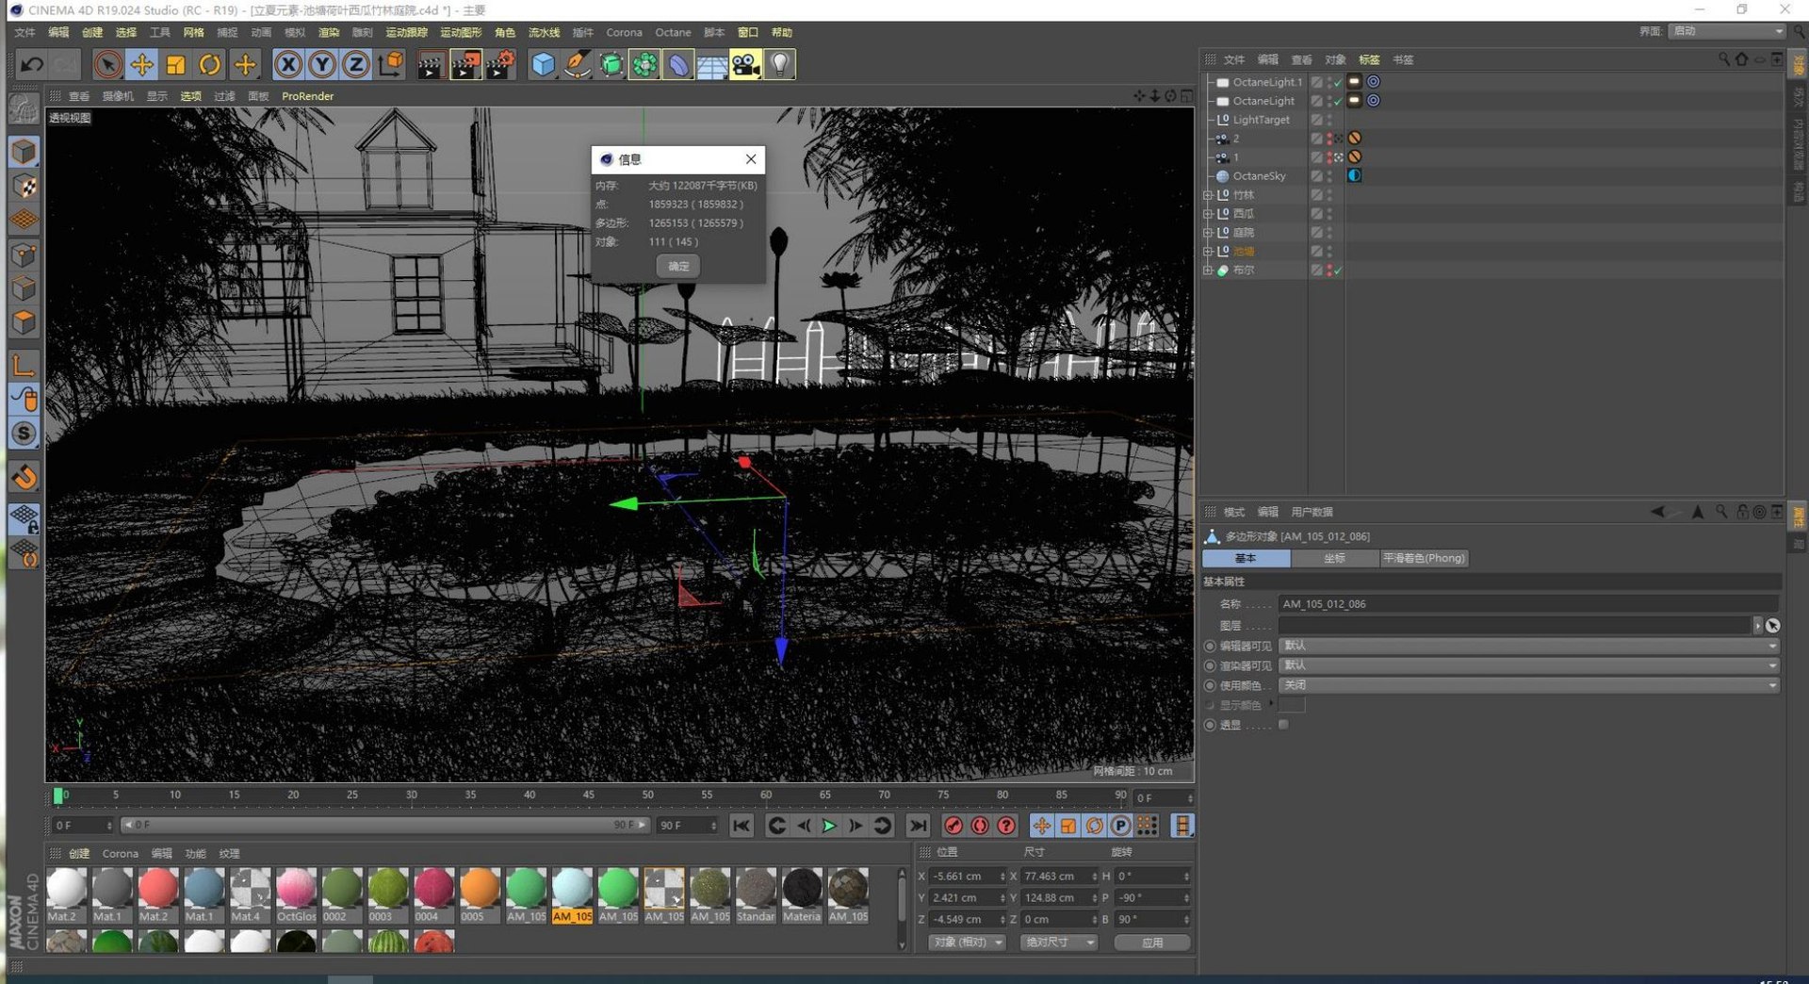Select the red Mat.2 material swatch
1809x984 pixels.
(x=157, y=896)
